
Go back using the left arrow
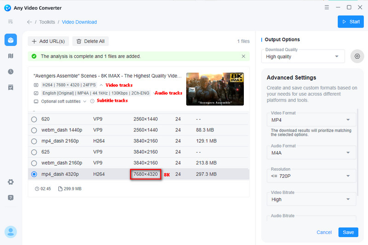(29, 22)
